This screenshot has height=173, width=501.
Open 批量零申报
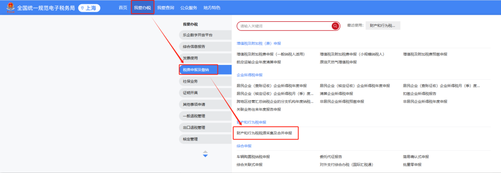pos(412,165)
